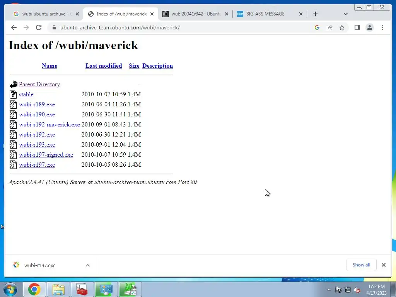This screenshot has width=396, height=297.
Task: Open the Parent Directory link
Action: tap(39, 84)
